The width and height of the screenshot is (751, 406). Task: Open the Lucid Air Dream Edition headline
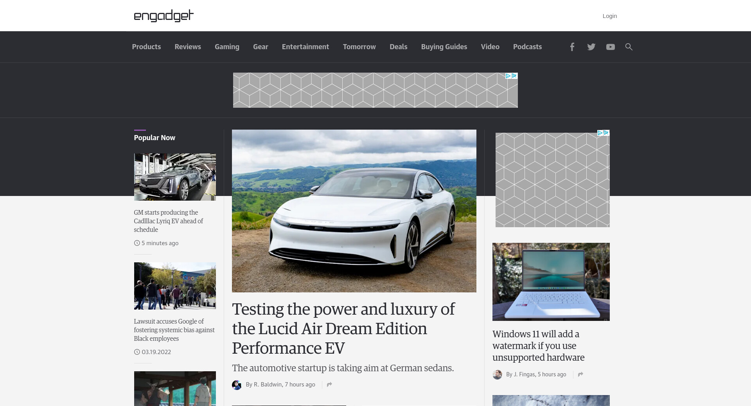[343, 328]
